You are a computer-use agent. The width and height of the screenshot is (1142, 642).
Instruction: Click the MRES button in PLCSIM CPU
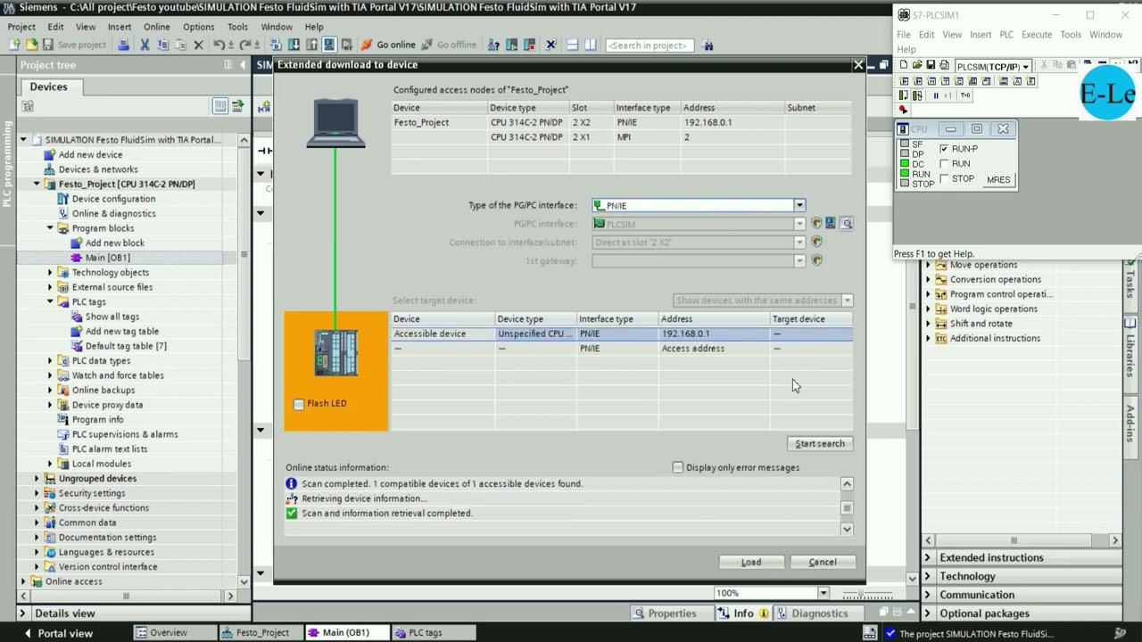pos(998,180)
